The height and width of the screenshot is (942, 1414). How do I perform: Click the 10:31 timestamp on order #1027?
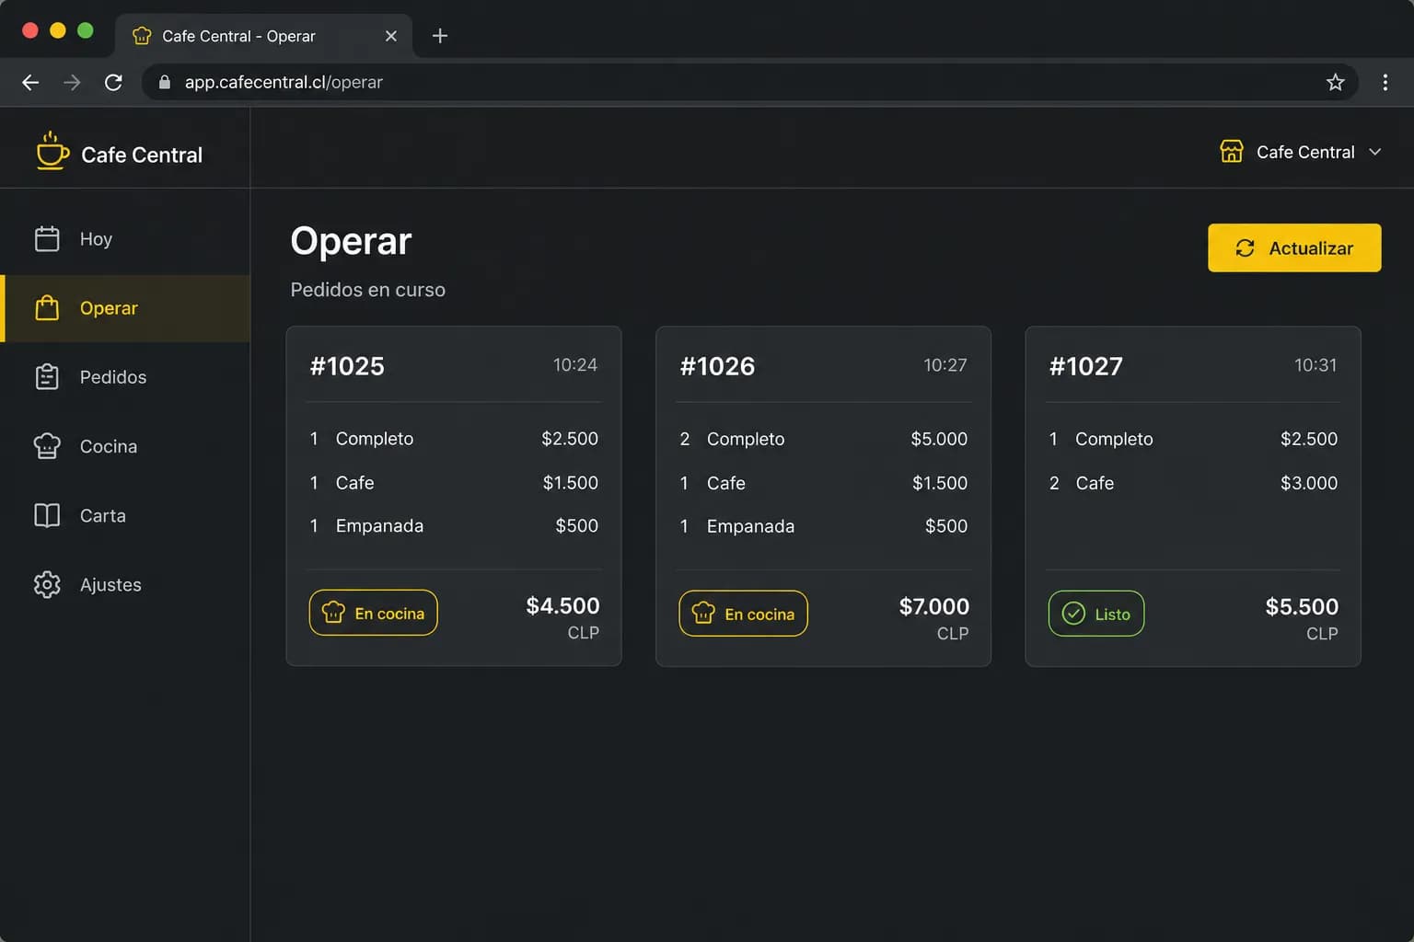(x=1315, y=365)
